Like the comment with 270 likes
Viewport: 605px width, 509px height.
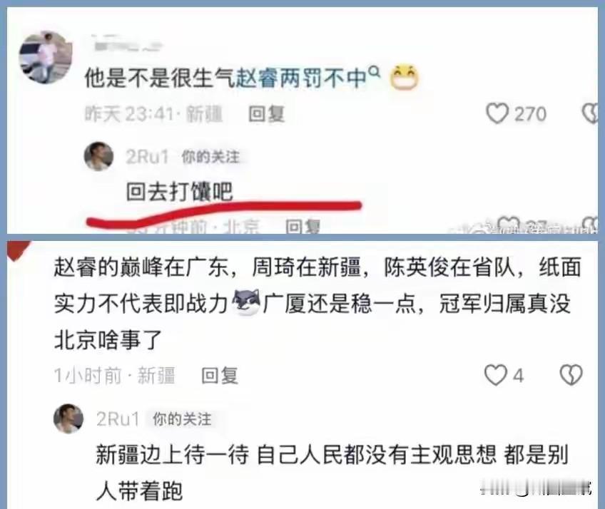pos(497,114)
